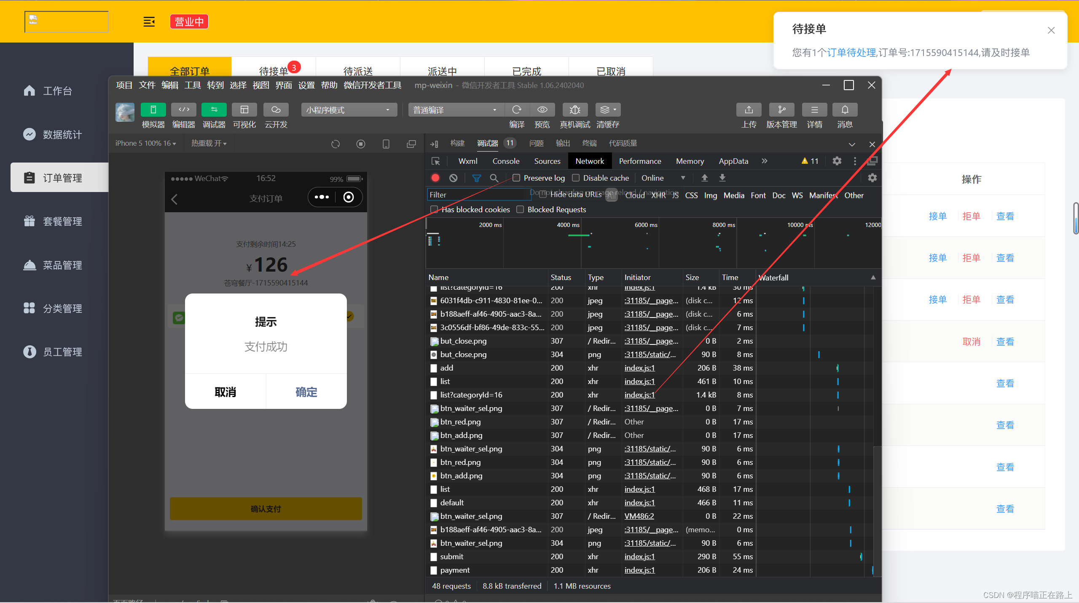Click 确定 in the payment dialog
This screenshot has width=1079, height=603.
point(306,392)
